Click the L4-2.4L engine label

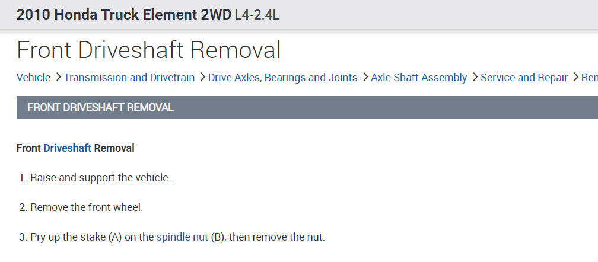(x=257, y=14)
